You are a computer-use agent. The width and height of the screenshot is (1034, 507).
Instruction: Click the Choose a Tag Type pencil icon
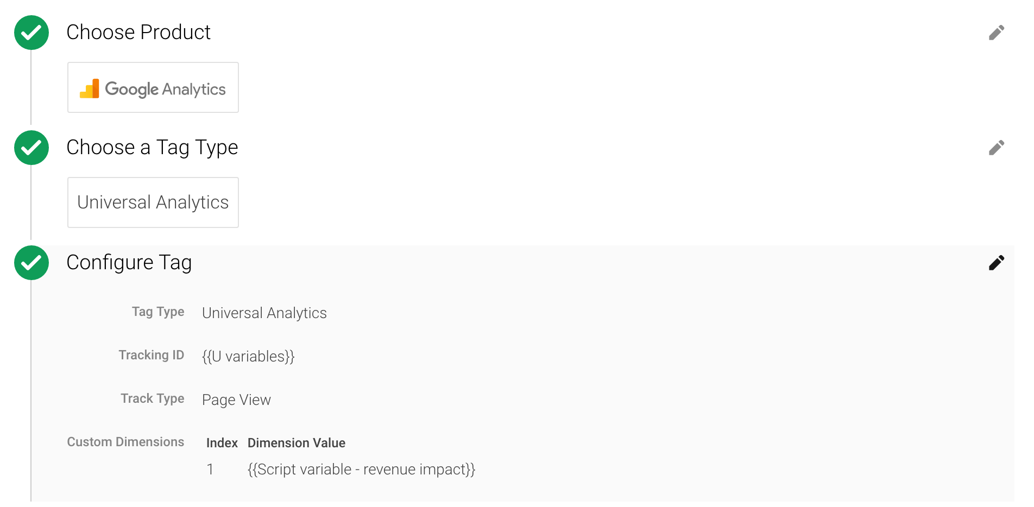click(996, 148)
